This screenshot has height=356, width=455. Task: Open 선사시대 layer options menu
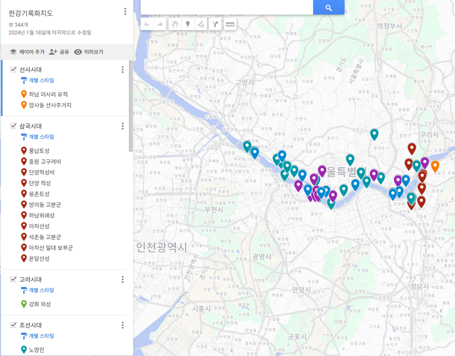(122, 69)
